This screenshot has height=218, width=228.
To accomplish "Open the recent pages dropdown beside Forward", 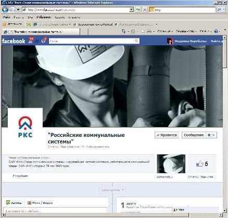I will [18, 10].
